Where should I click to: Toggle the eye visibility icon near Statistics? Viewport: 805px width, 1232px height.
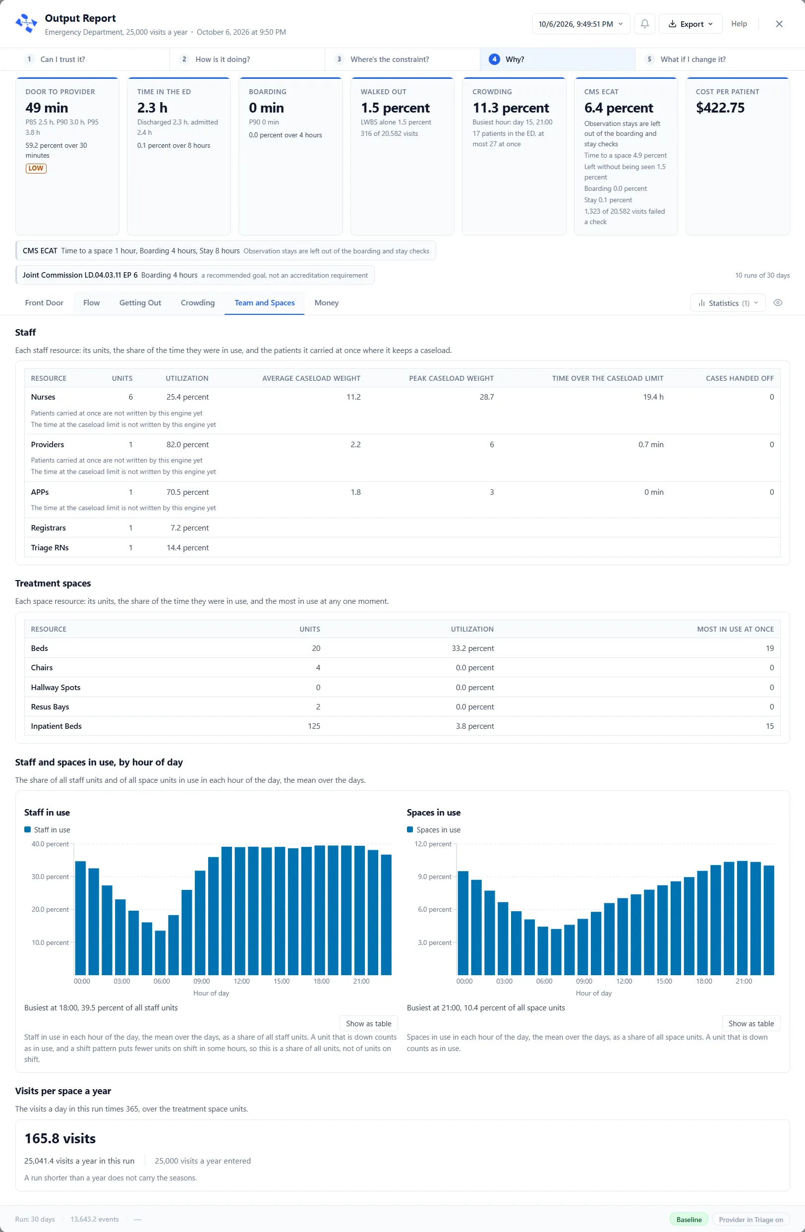778,303
